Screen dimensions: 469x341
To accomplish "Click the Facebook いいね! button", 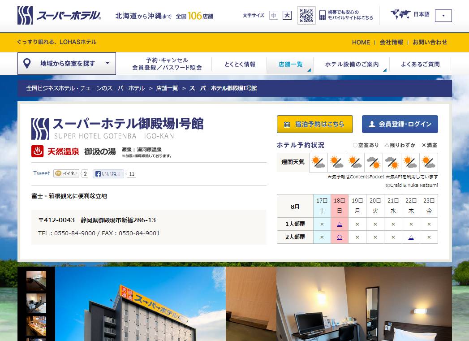I will point(108,174).
